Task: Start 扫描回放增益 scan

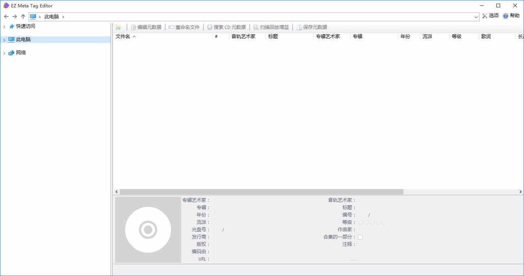Action: pyautogui.click(x=271, y=27)
